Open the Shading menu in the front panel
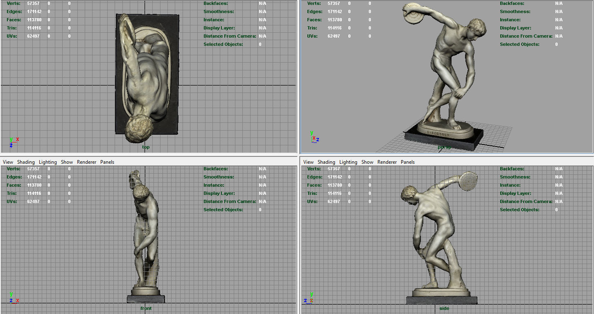 [26, 162]
